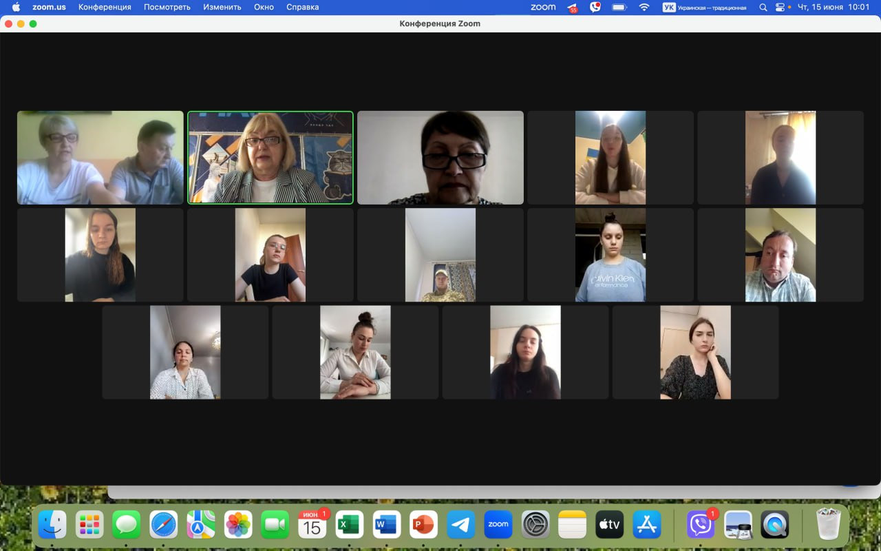Launch PowerPoint from the dock

[x=424, y=525]
